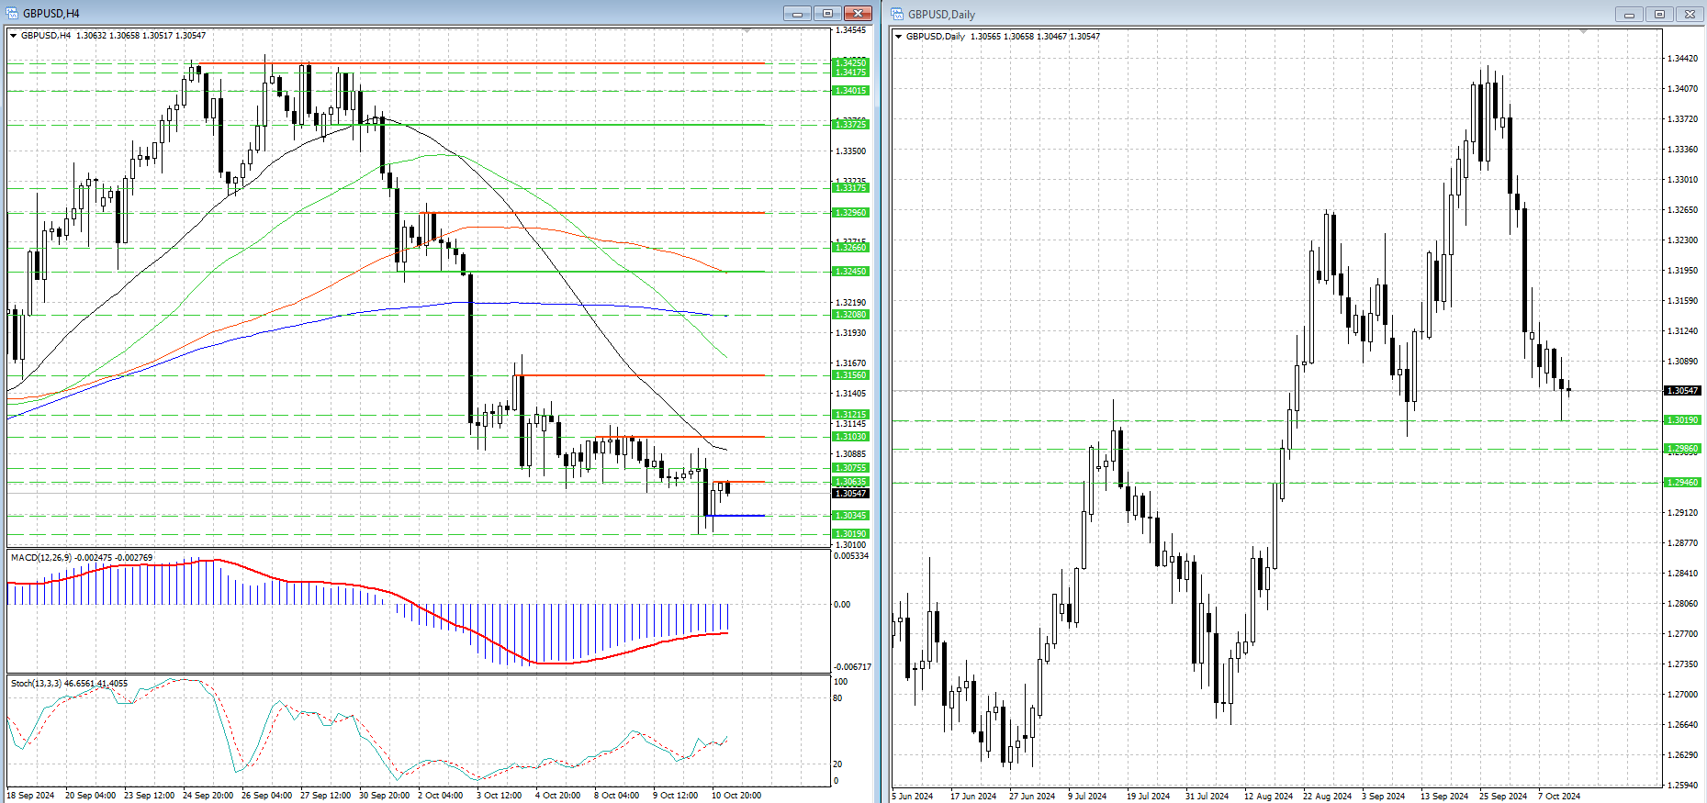Select the MACD(12,26,9) indicator label
1707x803 pixels.
(82, 558)
